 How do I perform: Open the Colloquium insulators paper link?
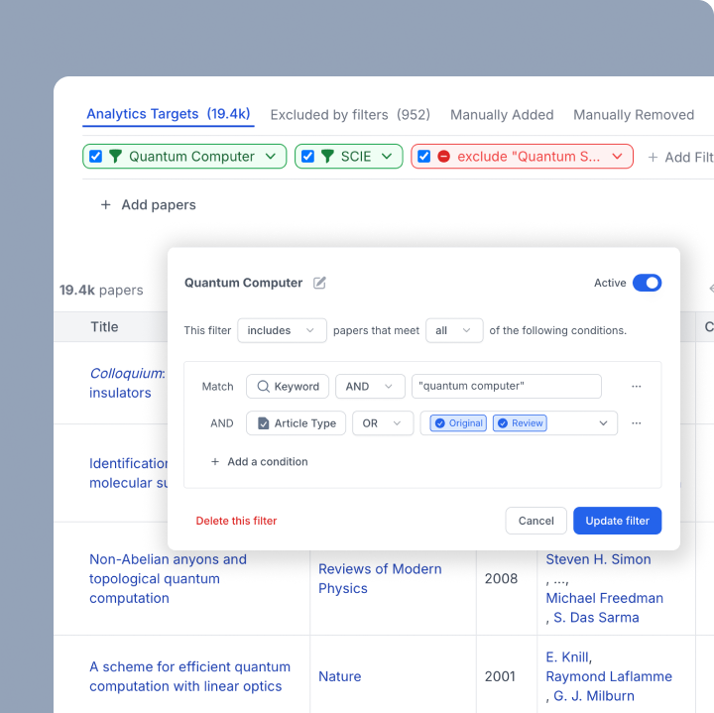pos(127,383)
